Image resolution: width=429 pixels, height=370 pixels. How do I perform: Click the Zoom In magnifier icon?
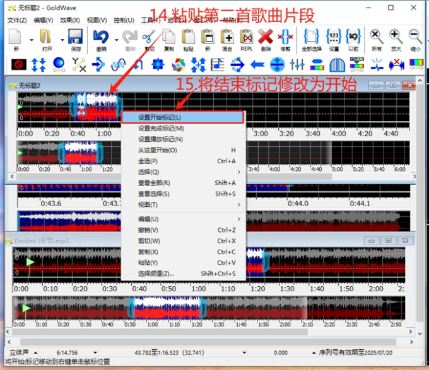(396, 37)
